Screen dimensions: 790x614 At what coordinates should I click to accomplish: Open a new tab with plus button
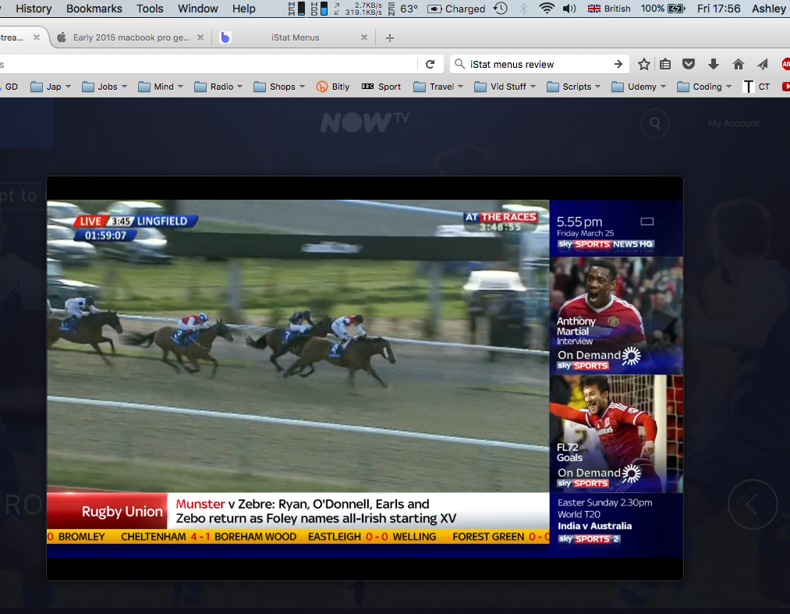click(389, 37)
